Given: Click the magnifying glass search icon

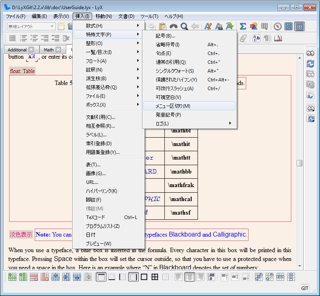Looking at the screenshot, I should [184, 26].
